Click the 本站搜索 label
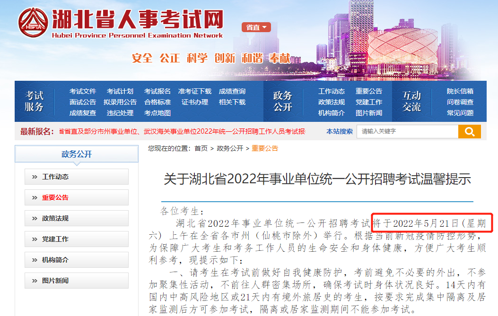The image size is (498, 316). [340, 131]
